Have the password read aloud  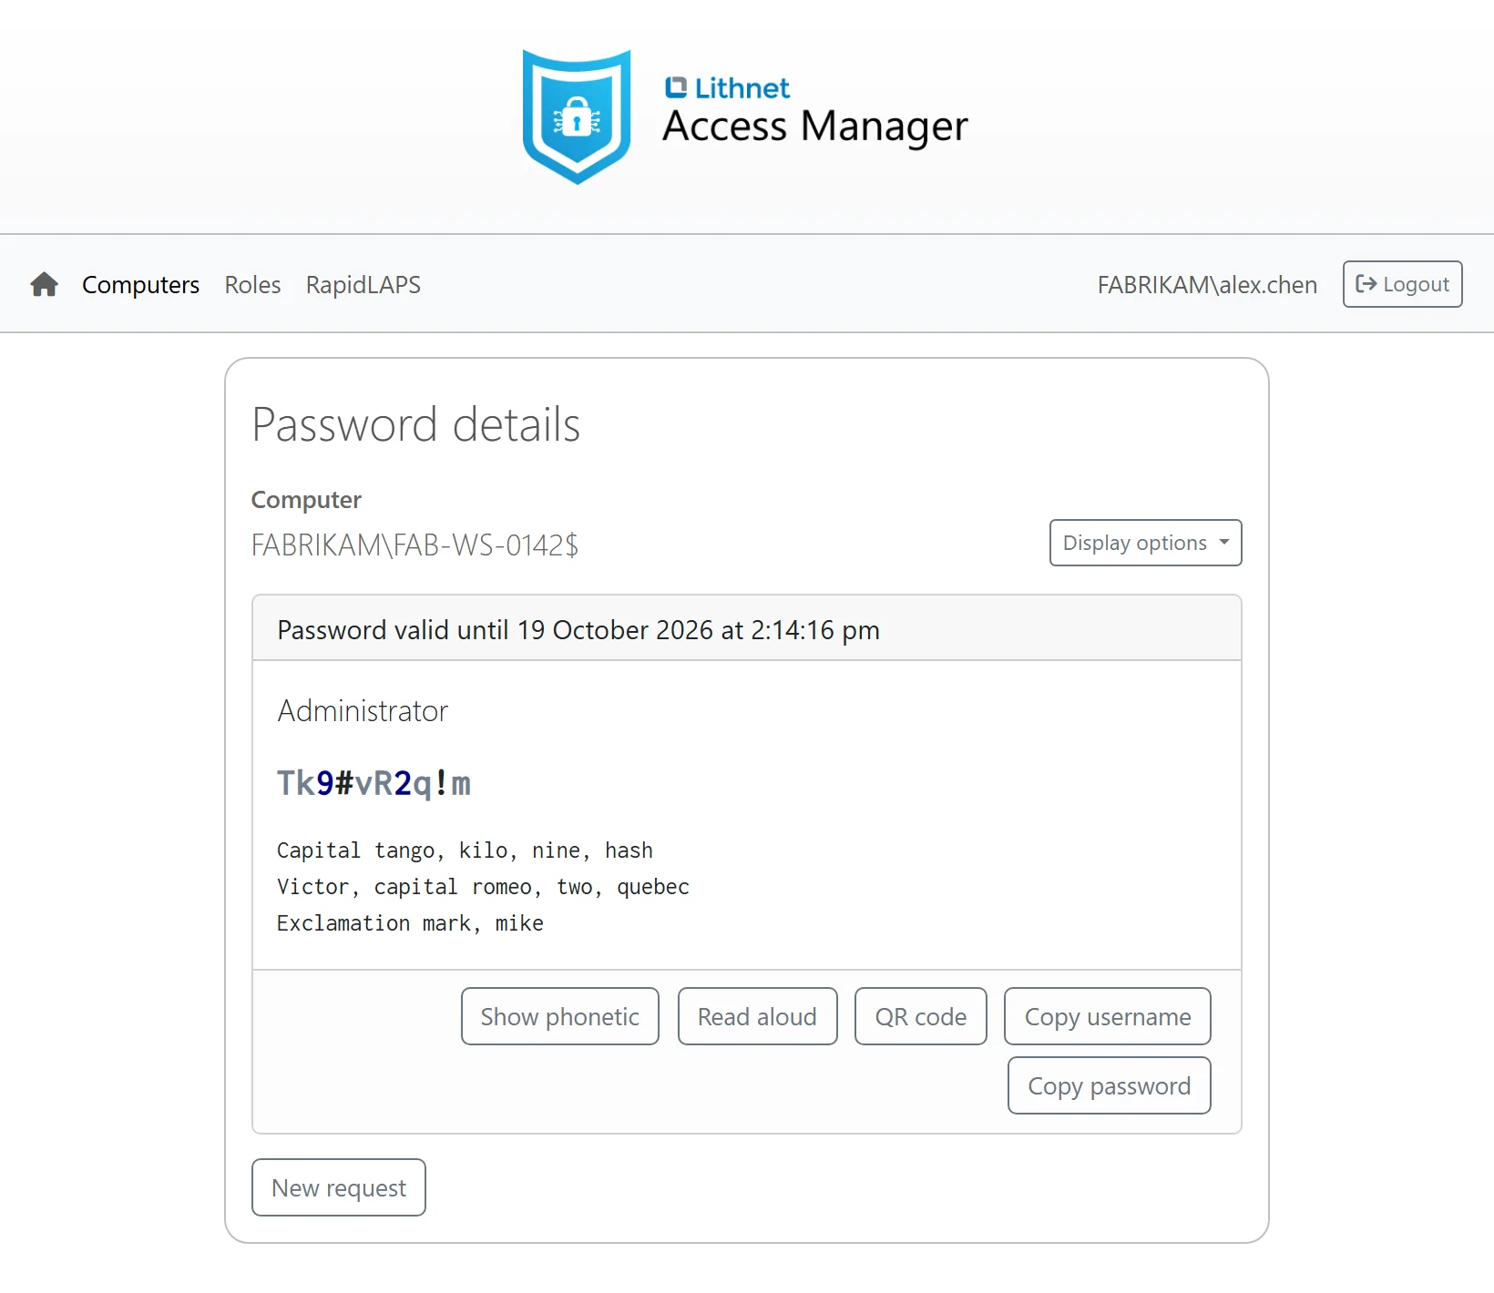coord(757,1016)
